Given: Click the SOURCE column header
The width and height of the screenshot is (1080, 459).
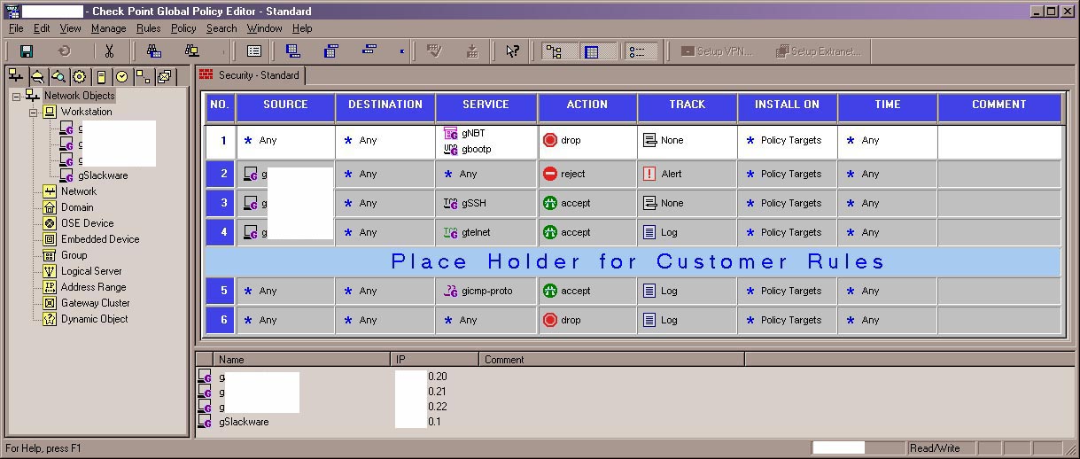Looking at the screenshot, I should (x=285, y=106).
